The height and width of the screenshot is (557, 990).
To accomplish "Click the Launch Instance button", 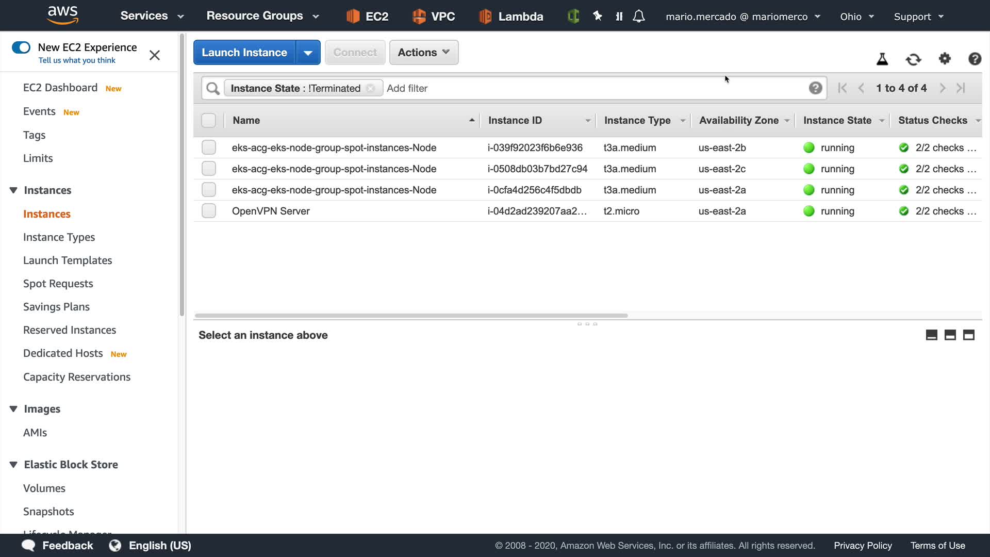I will (x=244, y=53).
